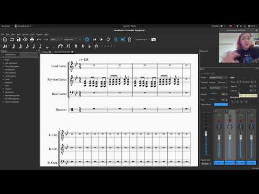Pick the track color swatch in the mixer
The height and width of the screenshot is (194, 259).
coord(221,105)
